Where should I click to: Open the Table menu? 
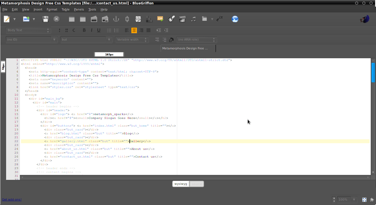point(66,9)
